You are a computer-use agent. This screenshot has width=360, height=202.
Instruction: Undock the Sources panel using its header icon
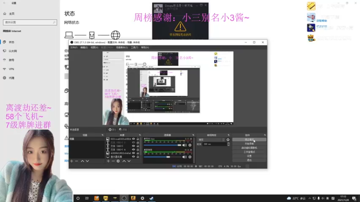[140, 135]
